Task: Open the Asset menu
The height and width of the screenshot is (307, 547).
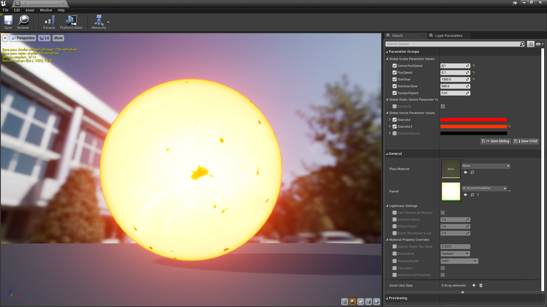Action: [x=30, y=10]
